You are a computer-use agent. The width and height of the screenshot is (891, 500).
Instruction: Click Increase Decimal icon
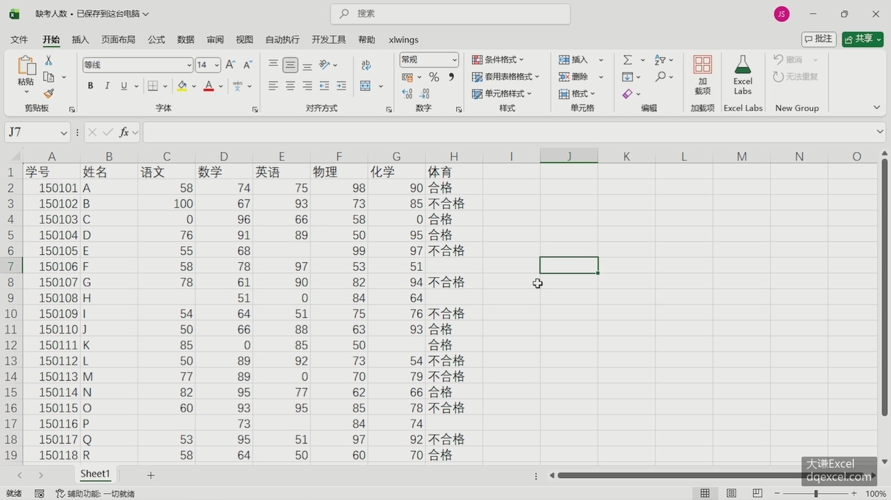point(407,94)
